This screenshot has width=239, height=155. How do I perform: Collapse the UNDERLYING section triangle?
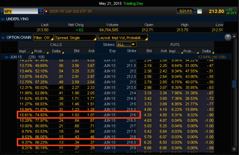click(3, 19)
